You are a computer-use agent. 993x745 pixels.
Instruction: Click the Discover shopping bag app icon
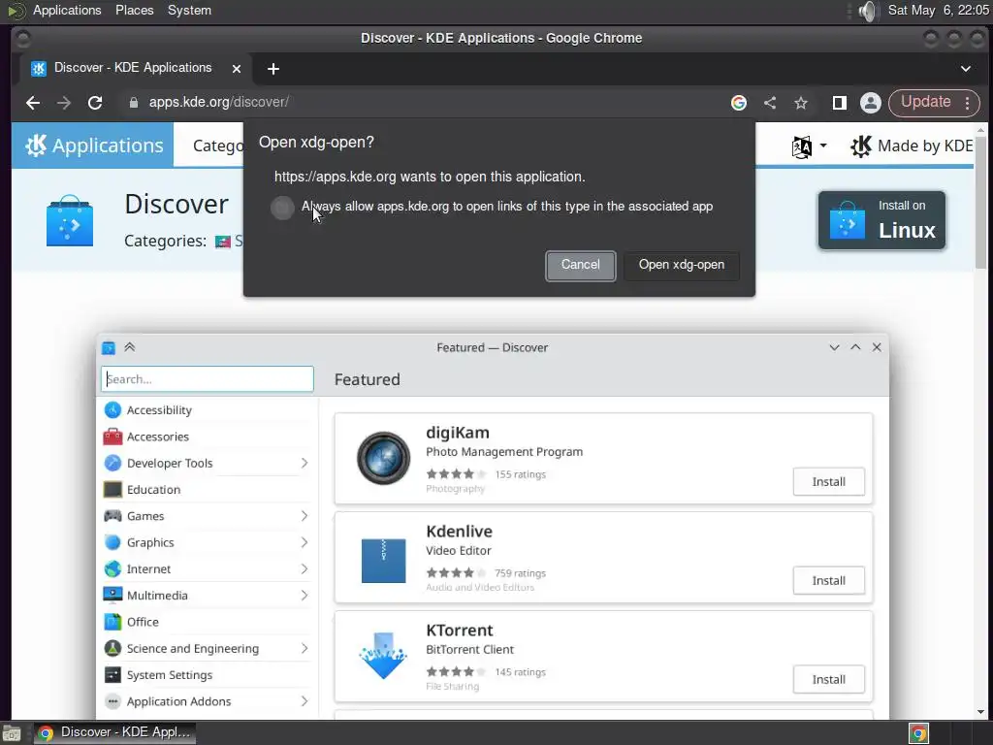click(70, 221)
